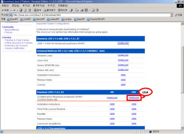Click the Go (이동) button
The height and width of the screenshot is (134, 184).
[x=178, y=15]
